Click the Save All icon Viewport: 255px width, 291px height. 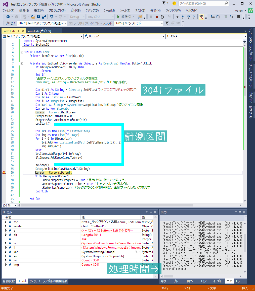coord(44,17)
